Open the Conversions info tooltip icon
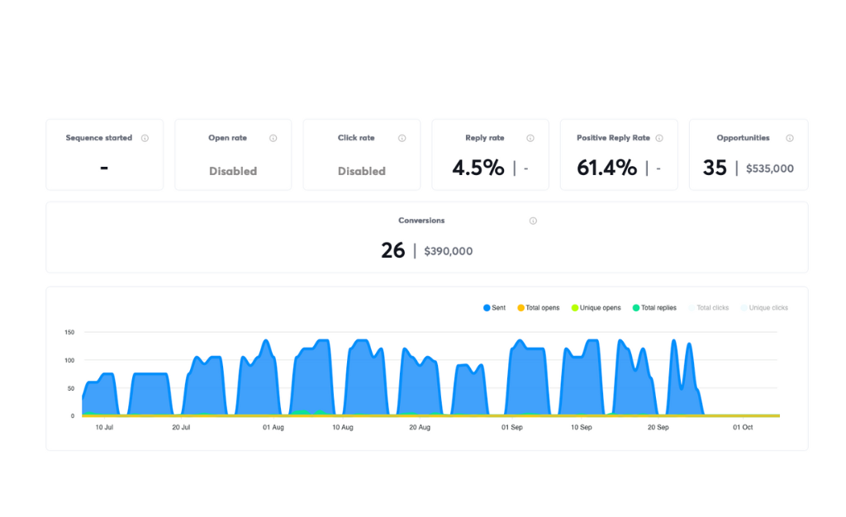The width and height of the screenshot is (846, 517). tap(533, 221)
